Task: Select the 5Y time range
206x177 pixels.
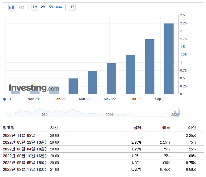Action: click(x=51, y=7)
